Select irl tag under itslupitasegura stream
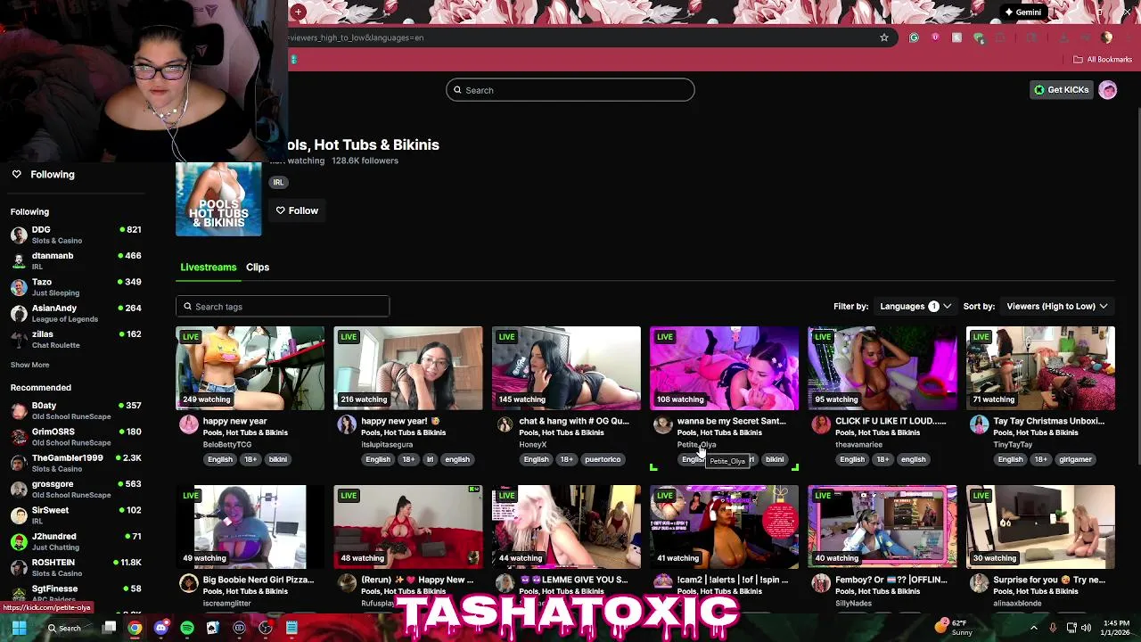 click(430, 459)
